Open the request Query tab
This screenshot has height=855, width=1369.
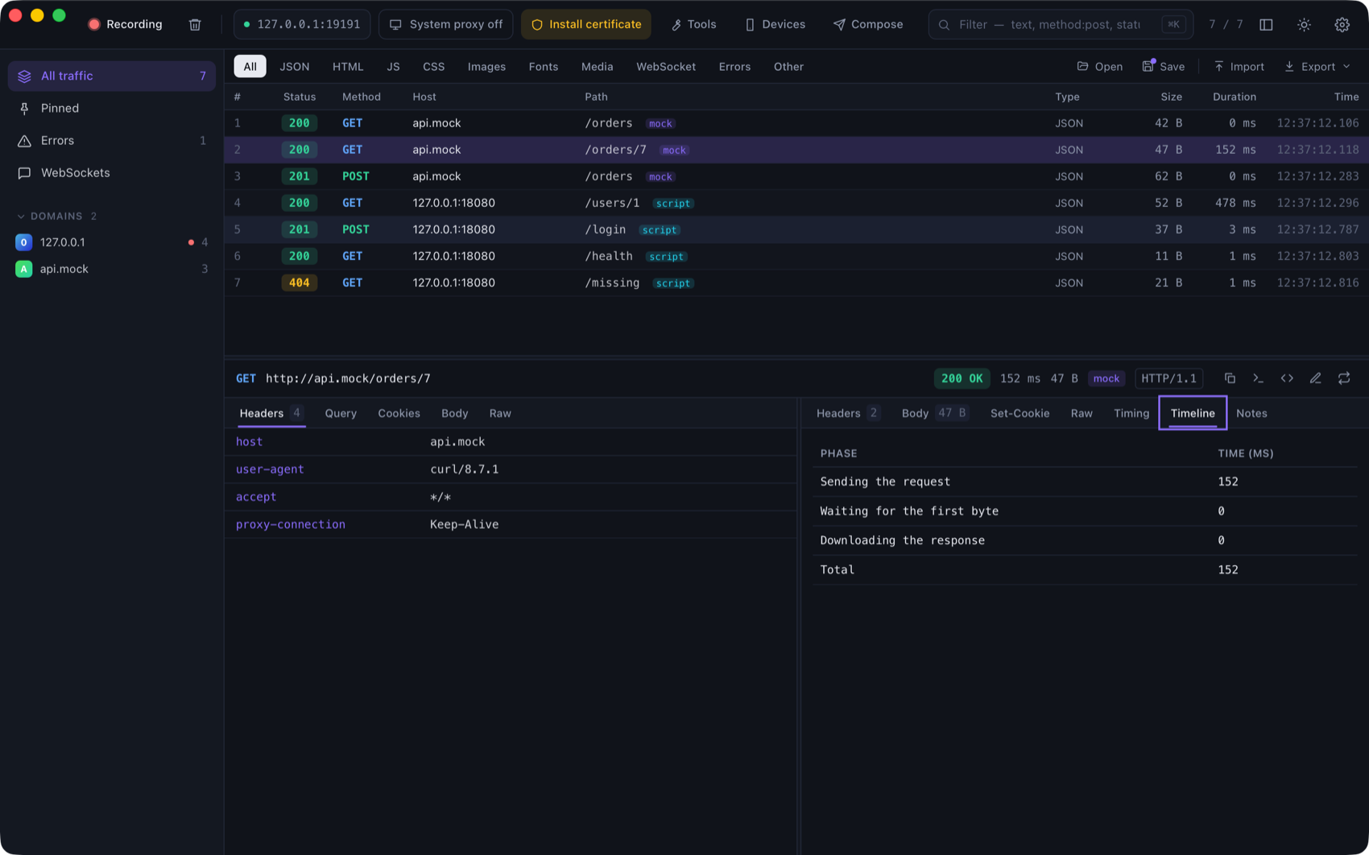click(x=341, y=413)
